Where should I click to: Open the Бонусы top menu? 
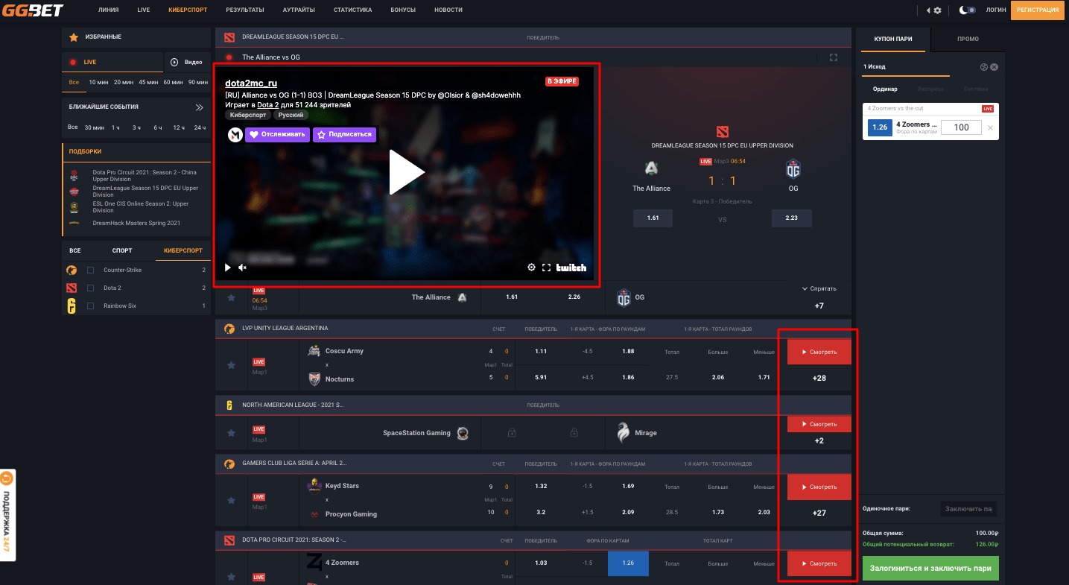[x=403, y=10]
